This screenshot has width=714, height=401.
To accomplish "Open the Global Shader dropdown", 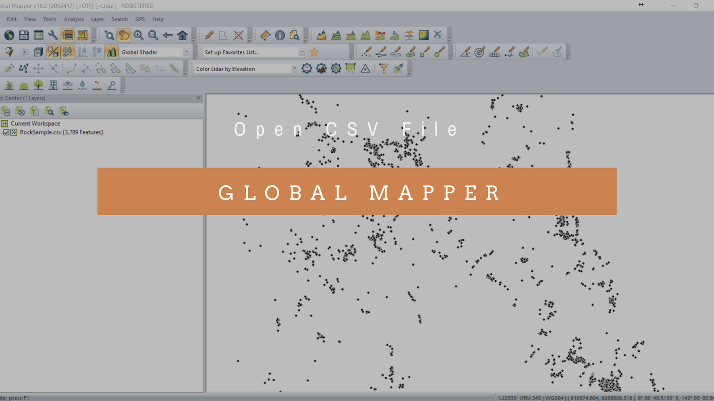I will click(187, 52).
